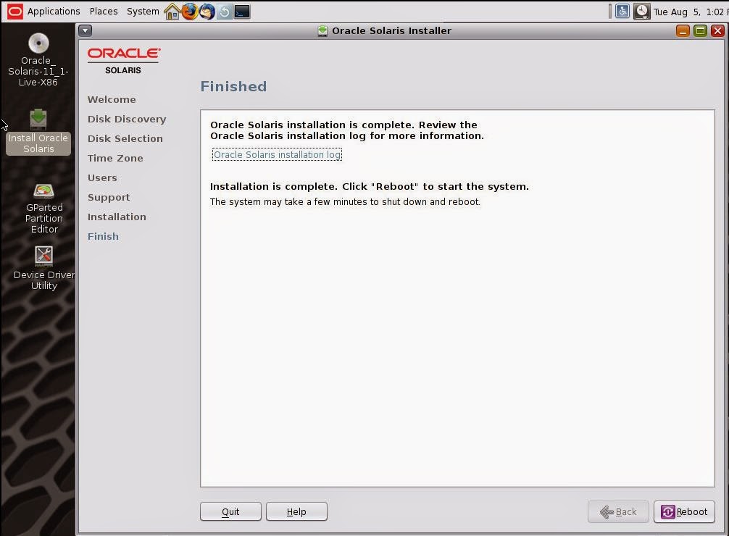This screenshot has height=536, width=729.
Task: Open the installer window menu arrow
Action: coord(85,30)
